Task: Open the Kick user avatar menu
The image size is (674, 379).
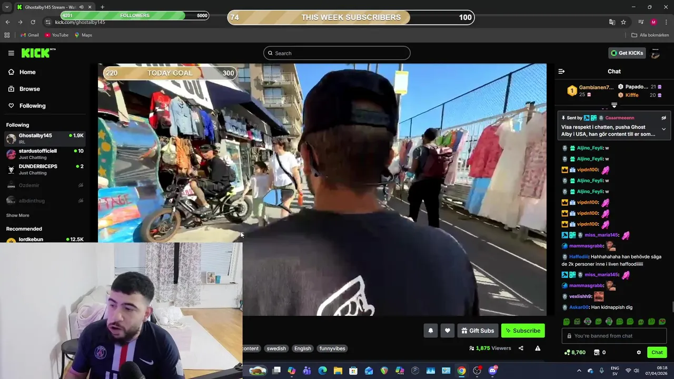Action: (x=656, y=53)
